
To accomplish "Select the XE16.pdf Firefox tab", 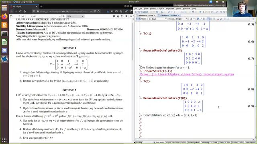I will click(23, 6).
